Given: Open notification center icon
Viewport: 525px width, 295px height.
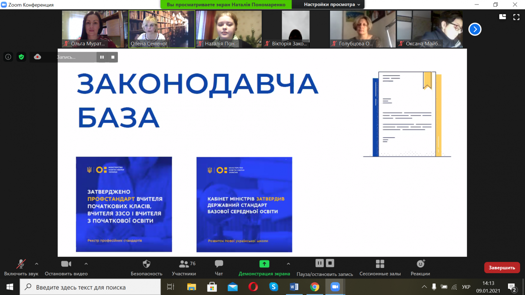Looking at the screenshot, I should [x=512, y=287].
